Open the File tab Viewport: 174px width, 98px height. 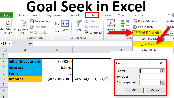click(x=7, y=15)
